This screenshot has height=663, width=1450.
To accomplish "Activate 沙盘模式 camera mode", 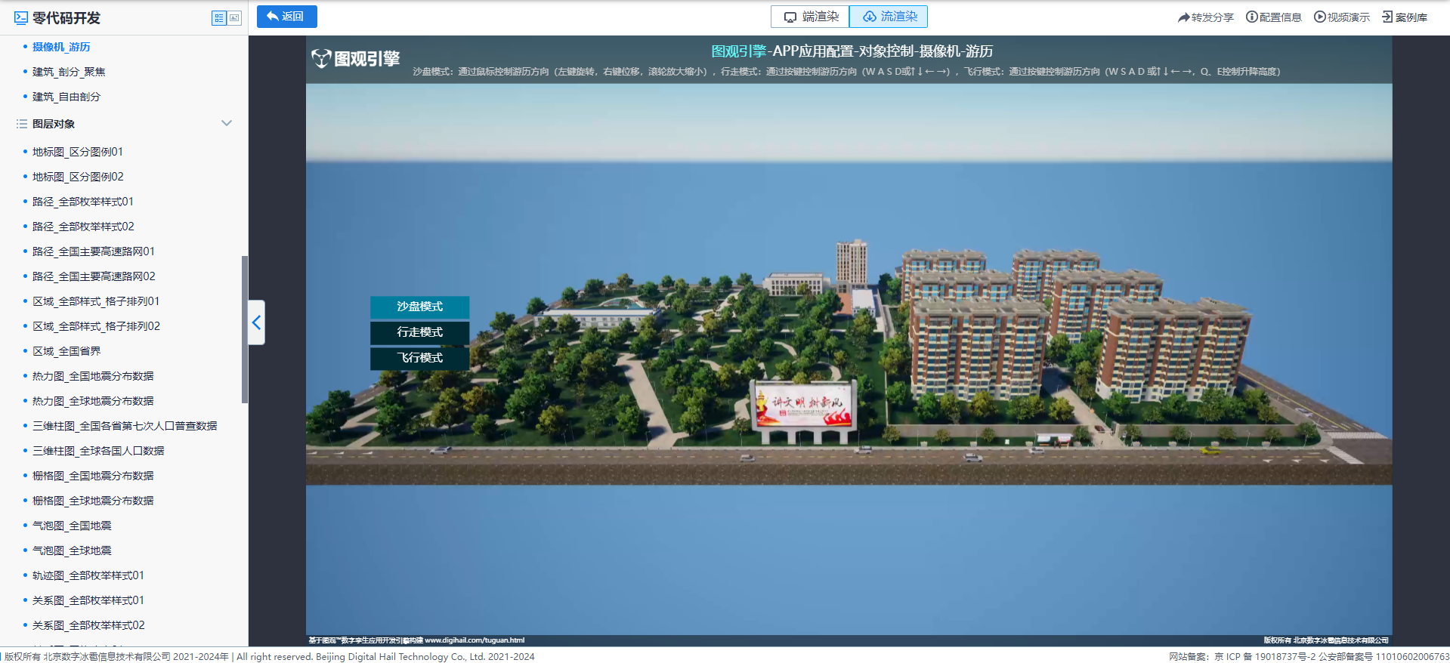I will 419,307.
